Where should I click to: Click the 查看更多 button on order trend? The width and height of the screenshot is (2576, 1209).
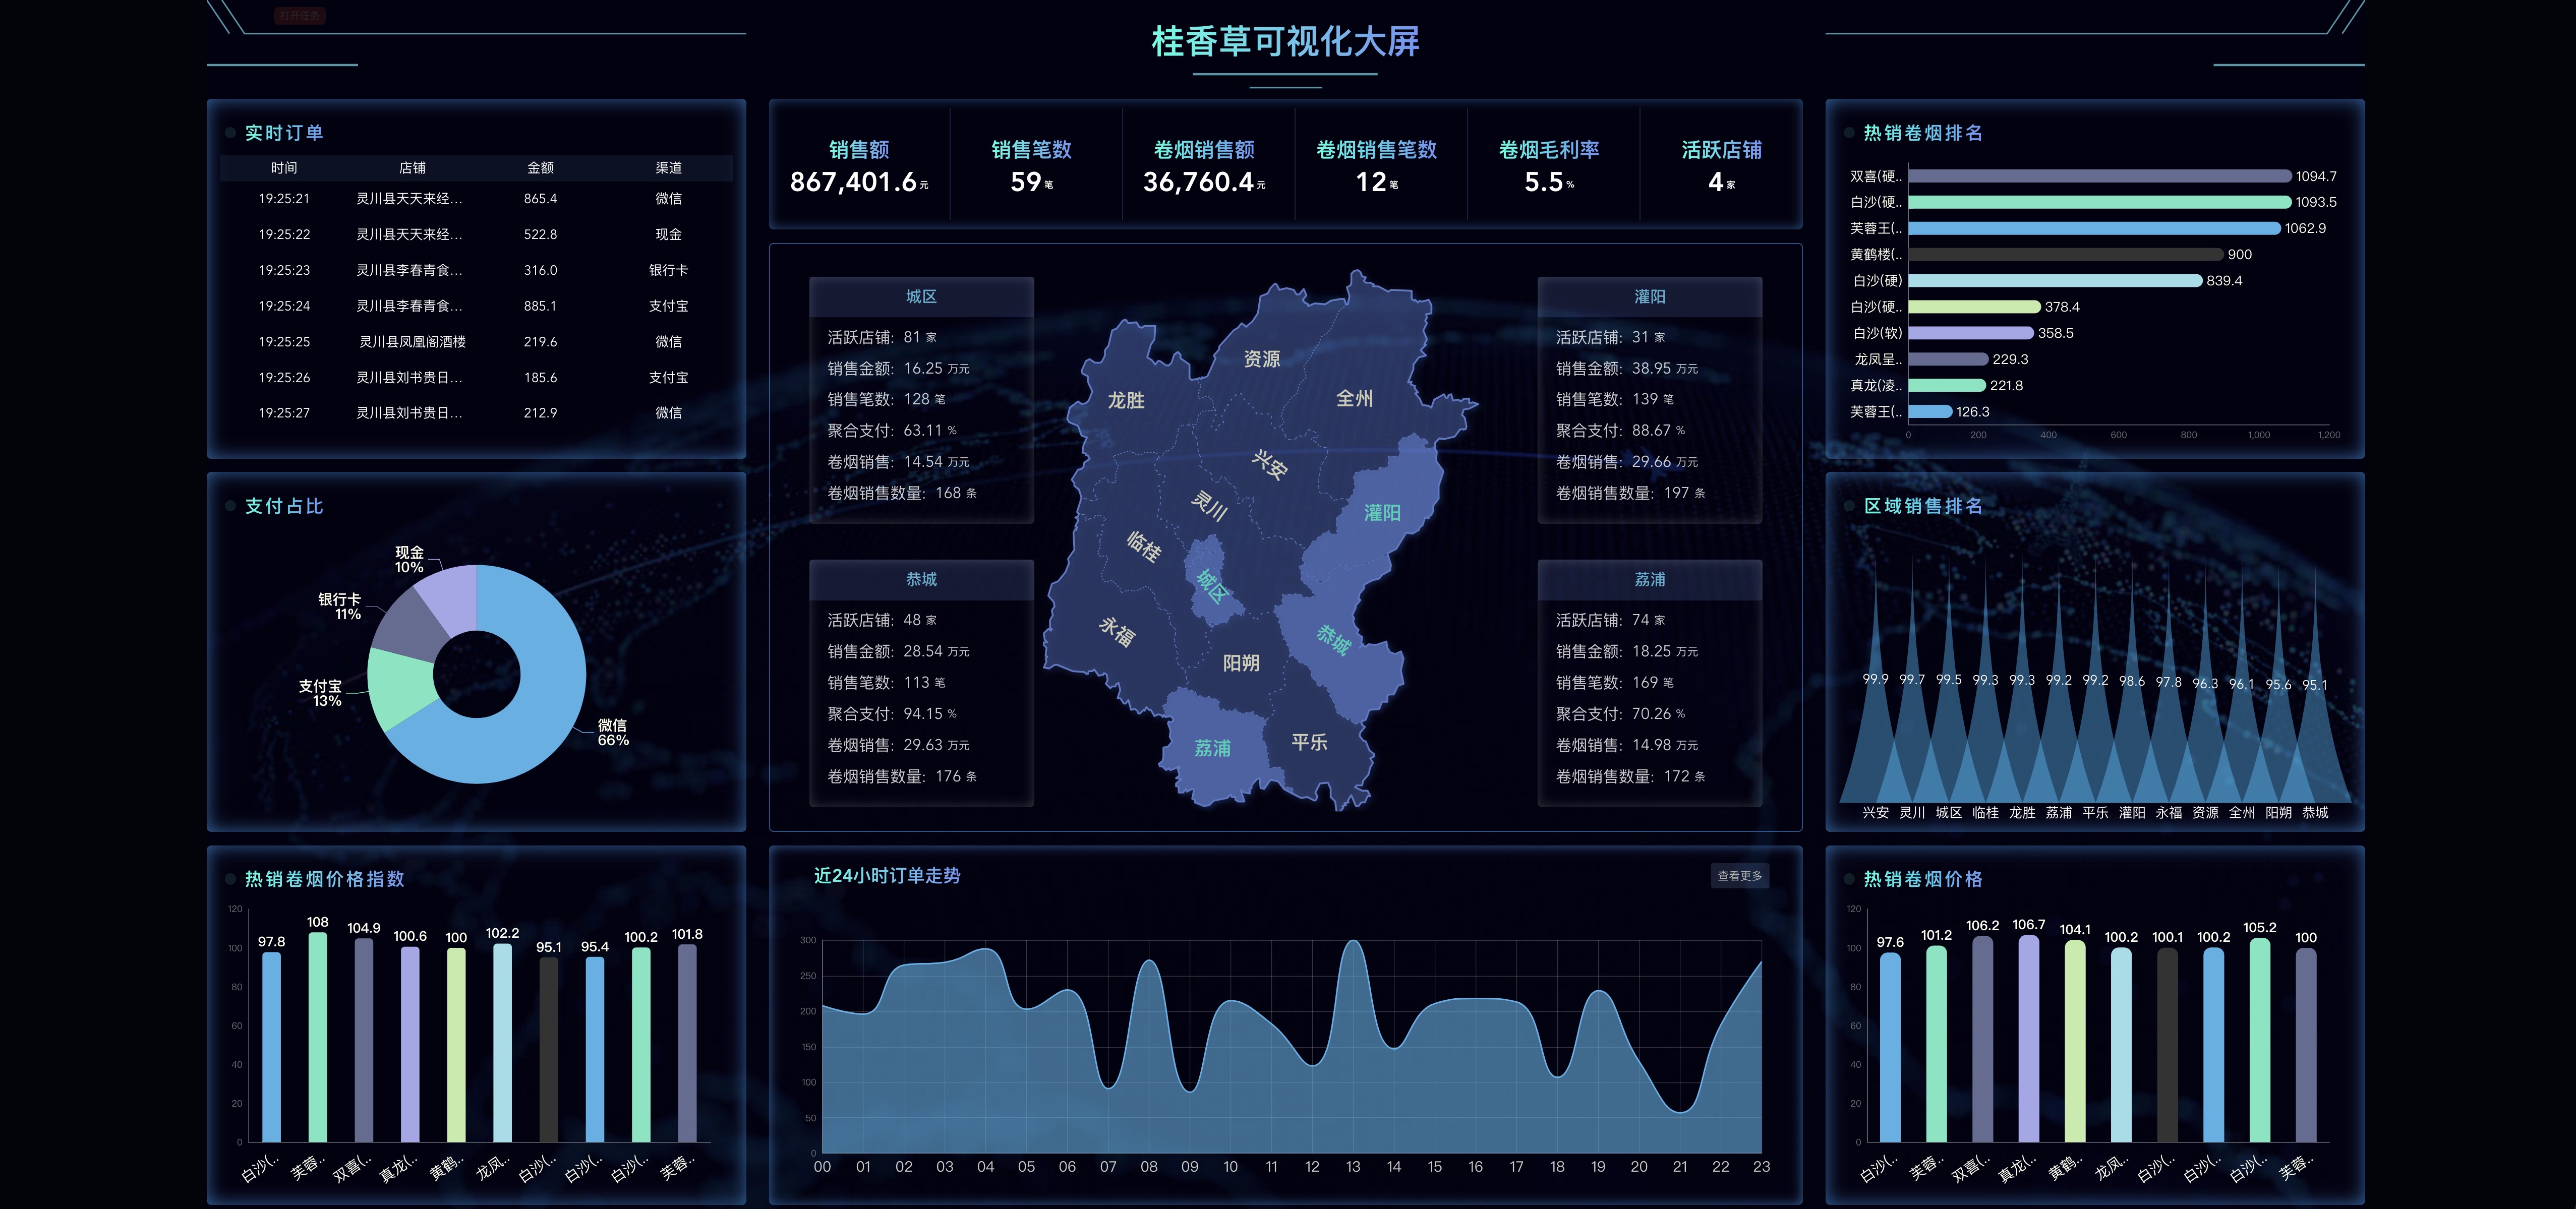[1739, 876]
